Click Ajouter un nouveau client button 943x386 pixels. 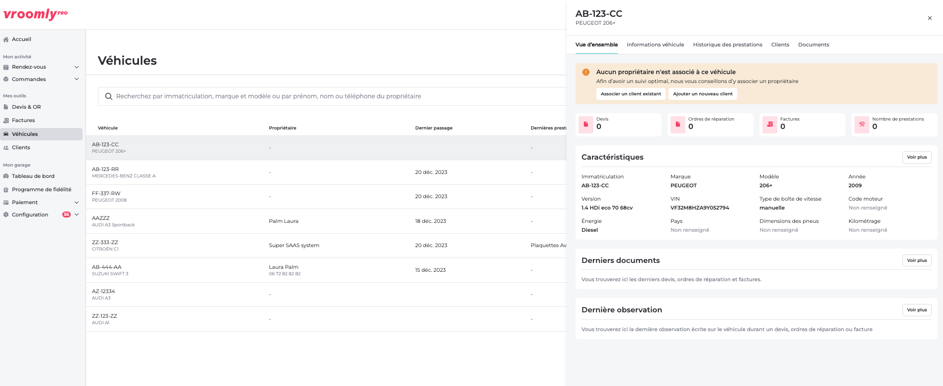703,94
